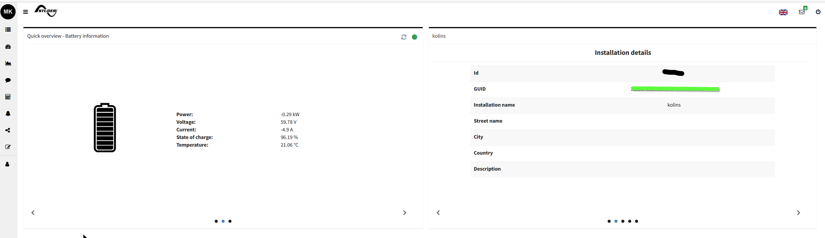The image size is (825, 238).
Task: Click the notification bell sidebar icon
Action: pyautogui.click(x=8, y=114)
